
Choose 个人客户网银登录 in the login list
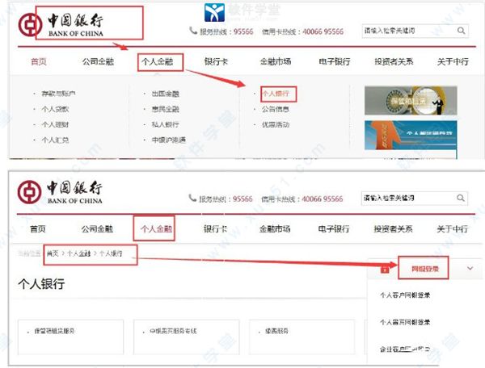click(405, 295)
